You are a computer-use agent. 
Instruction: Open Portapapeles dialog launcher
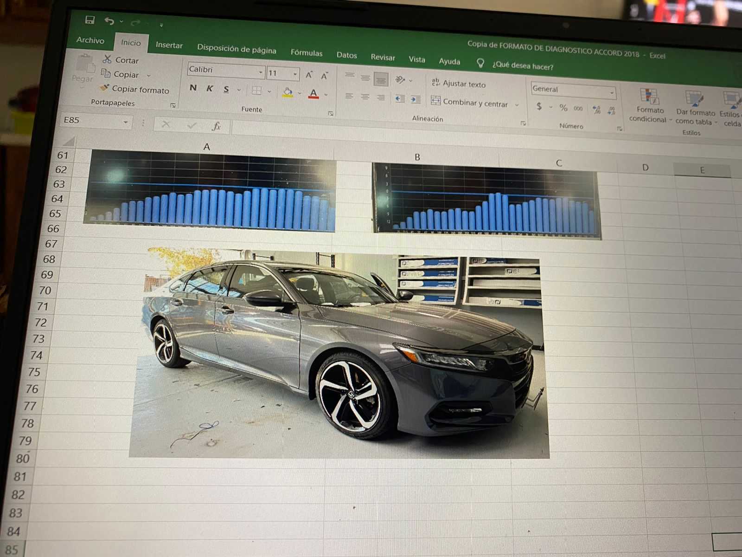coord(173,105)
